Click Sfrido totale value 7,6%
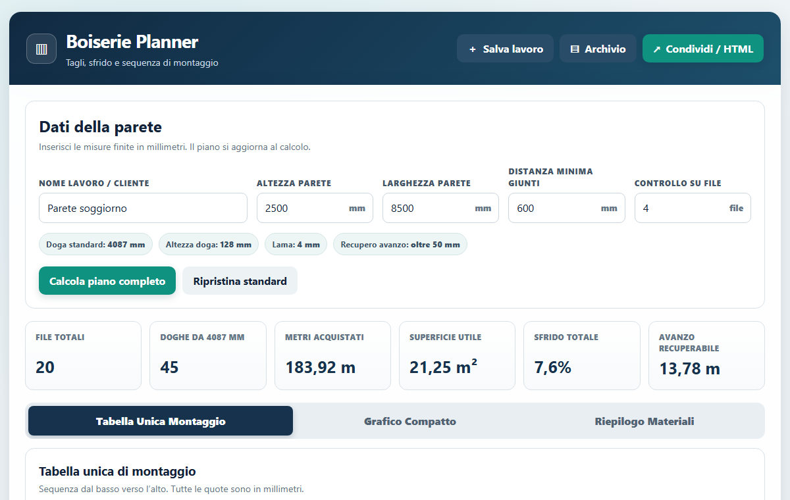The width and height of the screenshot is (790, 500). [552, 367]
